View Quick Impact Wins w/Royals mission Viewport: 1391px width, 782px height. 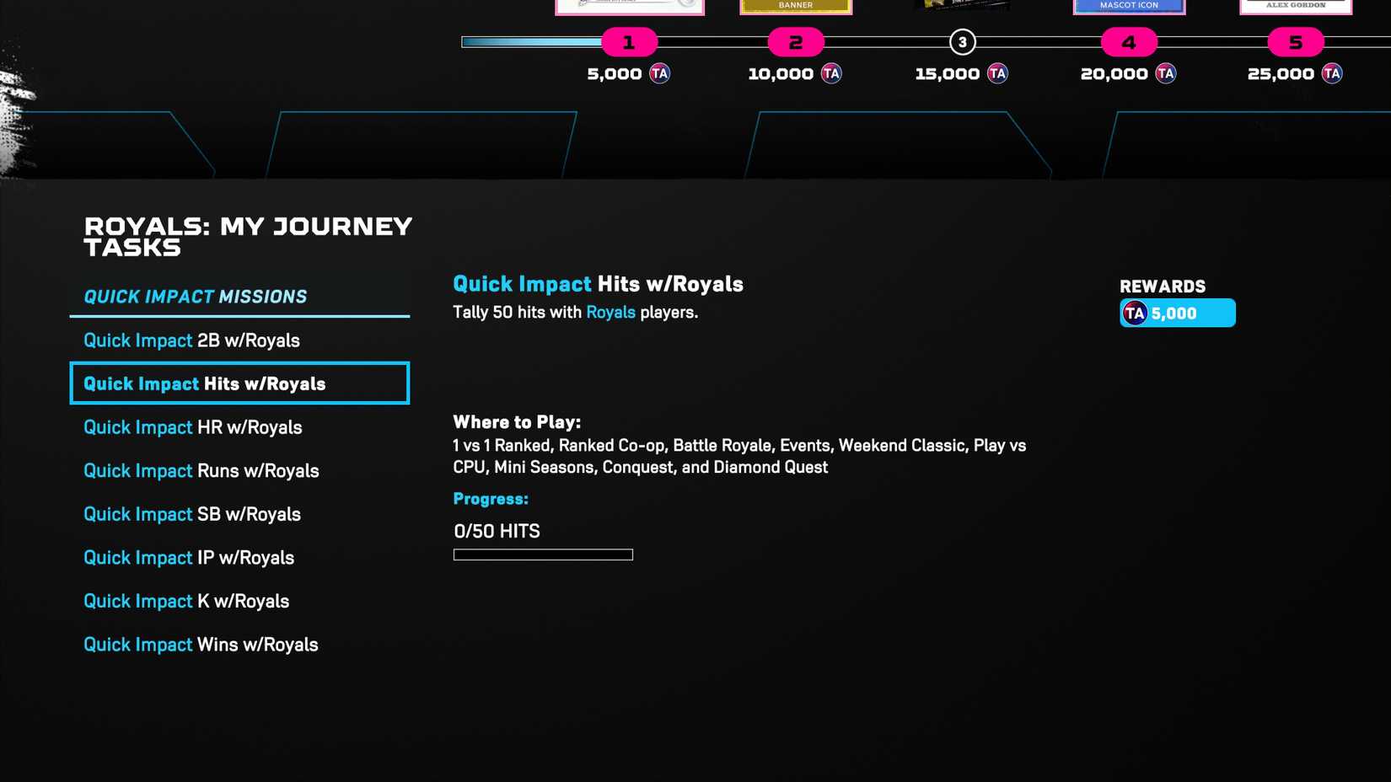click(x=201, y=645)
